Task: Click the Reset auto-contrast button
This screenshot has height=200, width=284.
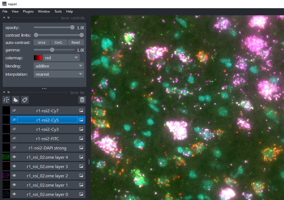Action: click(x=76, y=42)
